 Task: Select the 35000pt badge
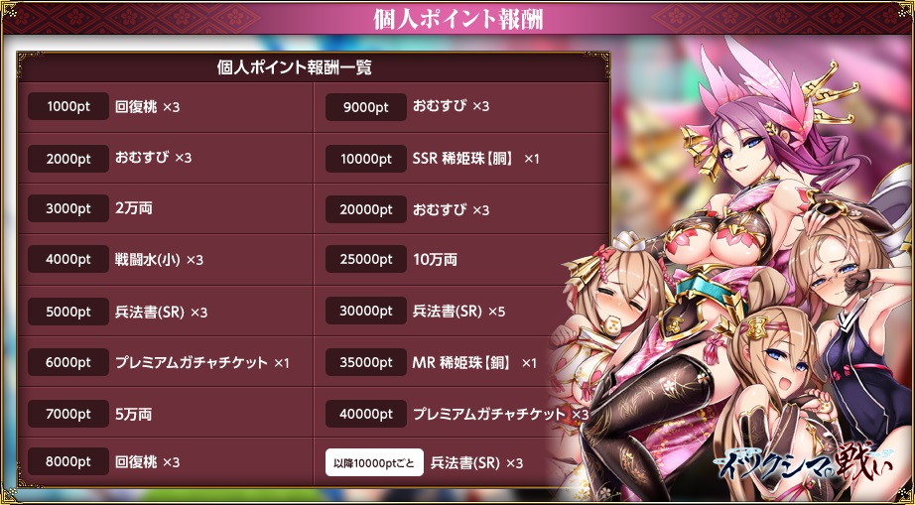pos(366,362)
